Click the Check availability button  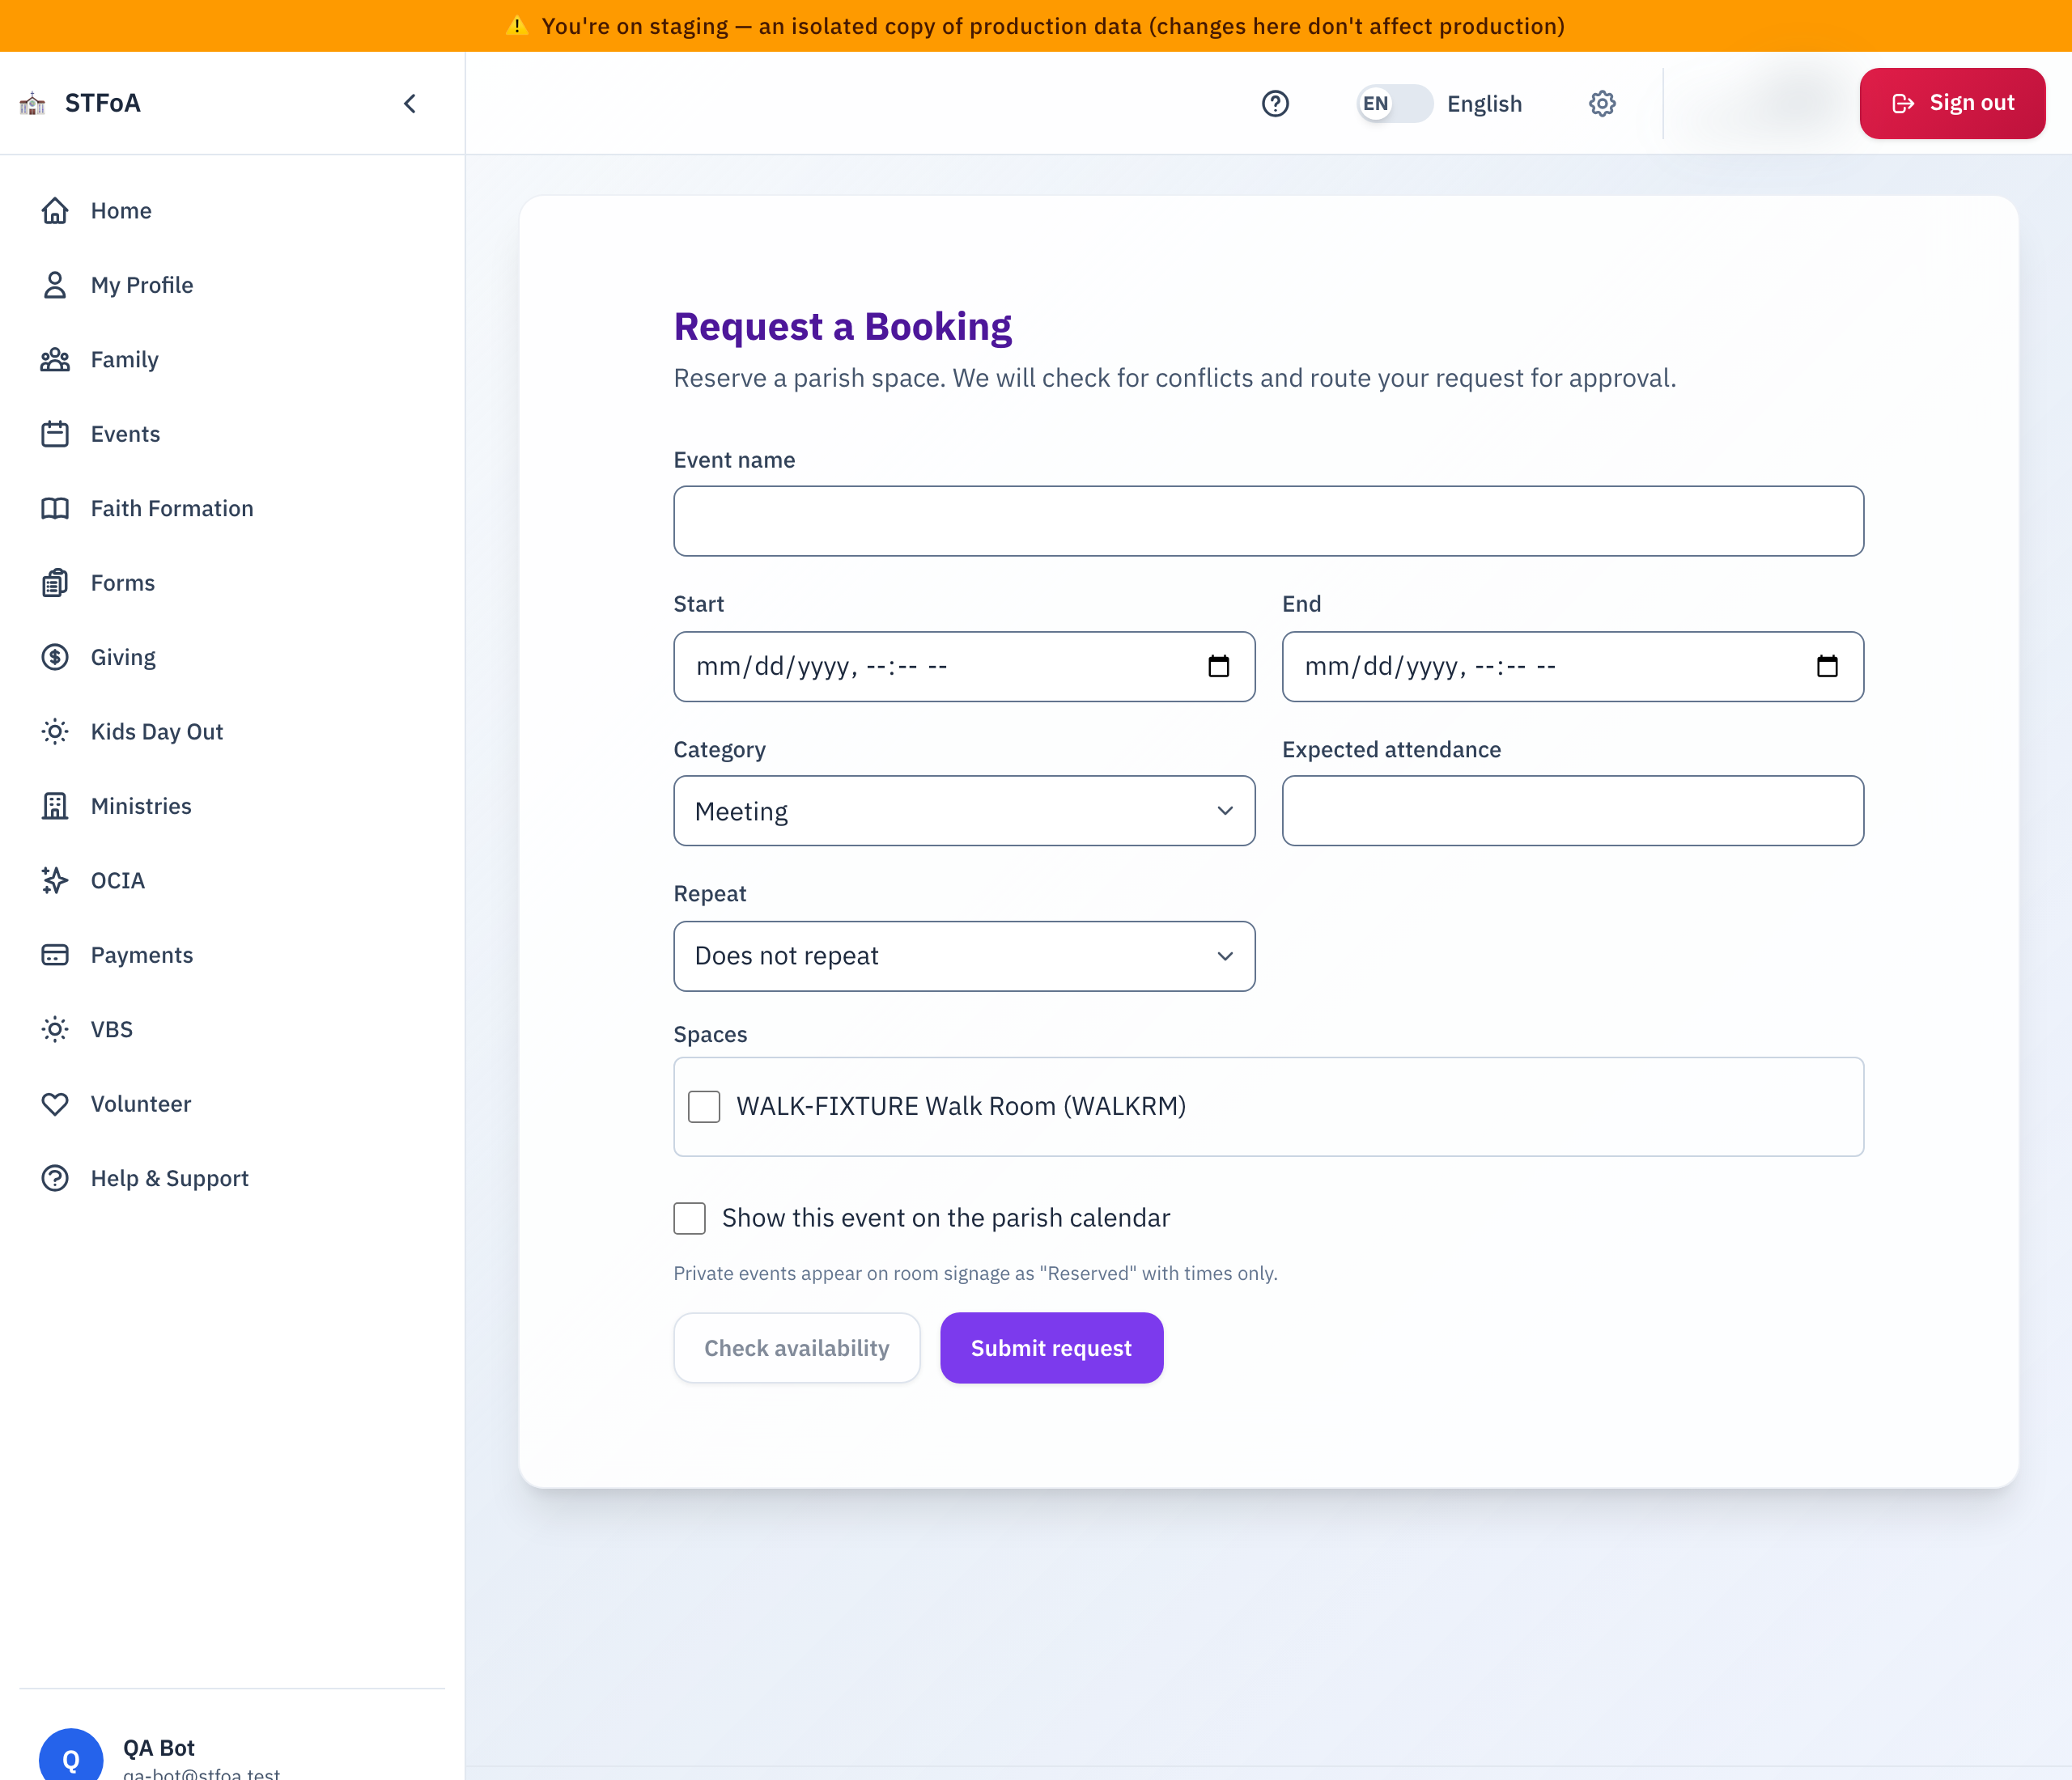coord(796,1348)
